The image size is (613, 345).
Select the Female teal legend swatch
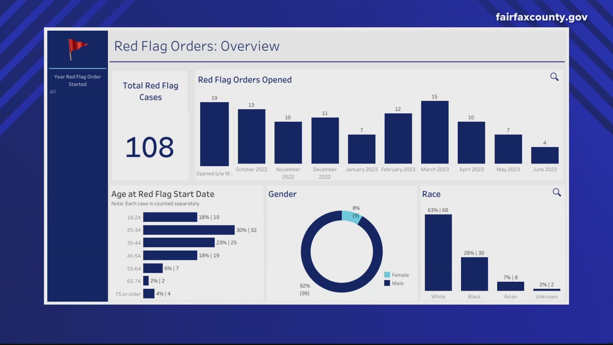coord(387,275)
